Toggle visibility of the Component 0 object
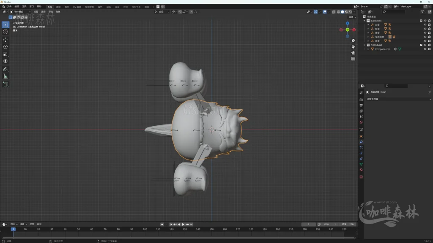Image resolution: width=433 pixels, height=243 pixels. (x=425, y=49)
